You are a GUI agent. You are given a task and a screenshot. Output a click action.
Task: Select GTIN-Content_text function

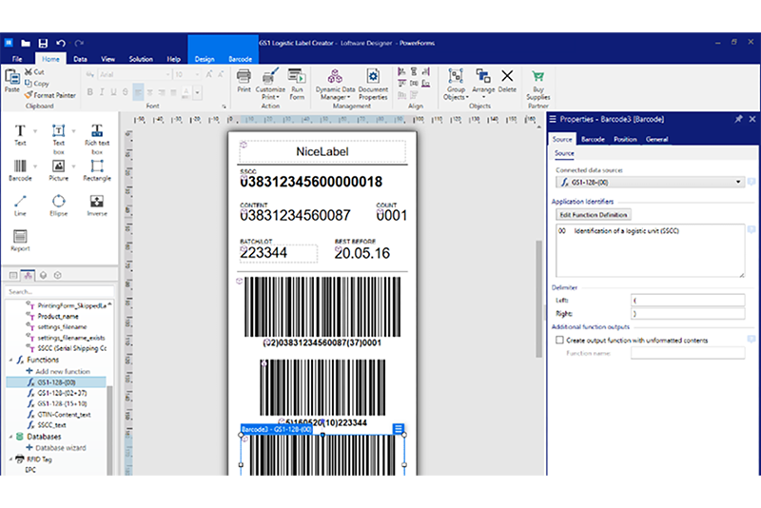pyautogui.click(x=64, y=415)
